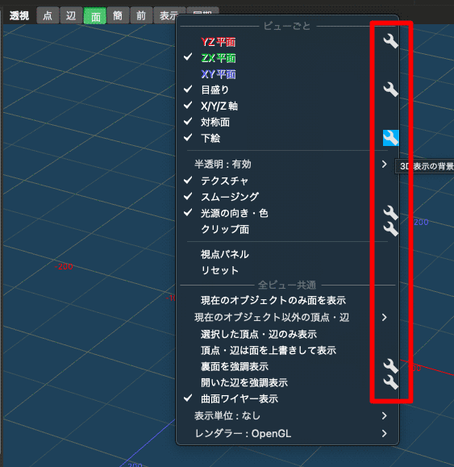454x467 pixels.
Task: Toggle the 点 vertex display button
Action: pyautogui.click(x=48, y=15)
